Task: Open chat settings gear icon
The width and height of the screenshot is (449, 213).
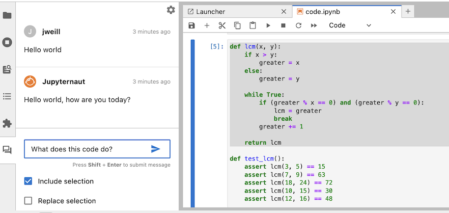Action: click(x=171, y=10)
